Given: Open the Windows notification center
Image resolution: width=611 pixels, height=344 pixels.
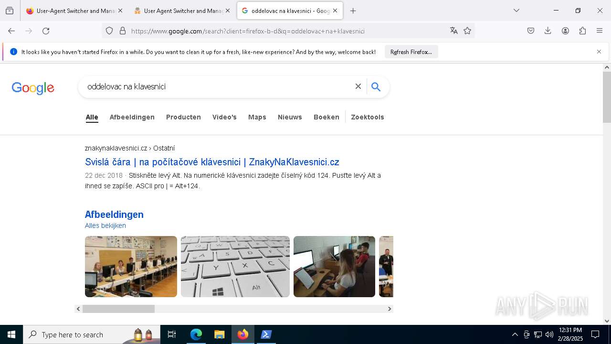Looking at the screenshot, I should click(595, 334).
